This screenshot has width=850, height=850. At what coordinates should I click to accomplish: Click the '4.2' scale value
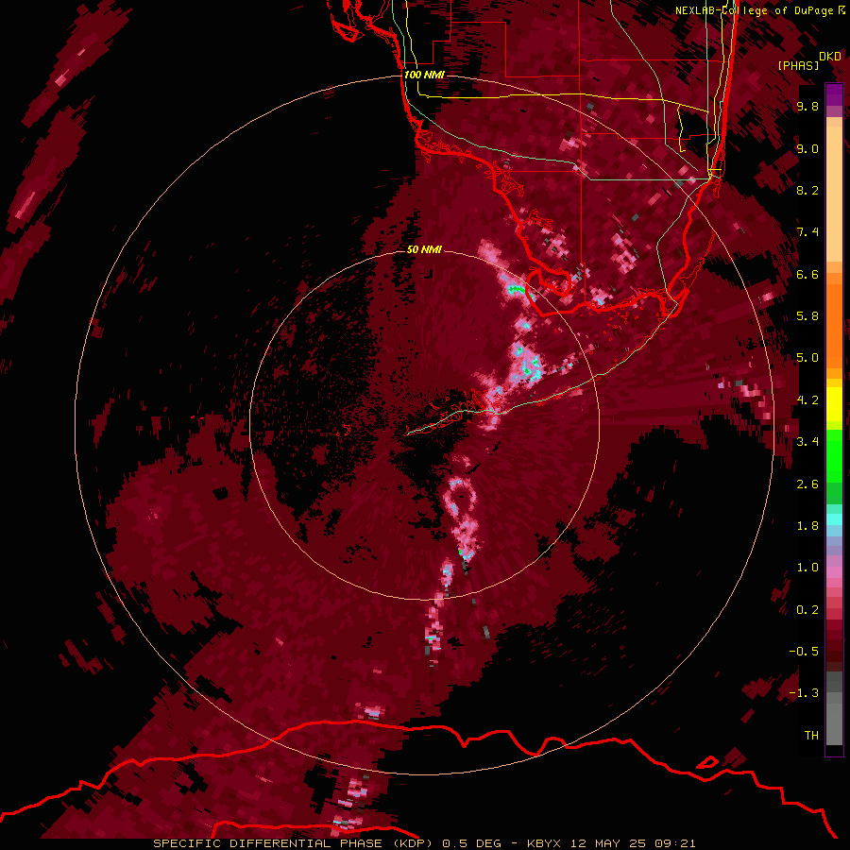click(807, 400)
